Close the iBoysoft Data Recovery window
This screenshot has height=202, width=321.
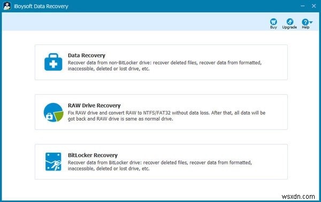pyautogui.click(x=314, y=6)
